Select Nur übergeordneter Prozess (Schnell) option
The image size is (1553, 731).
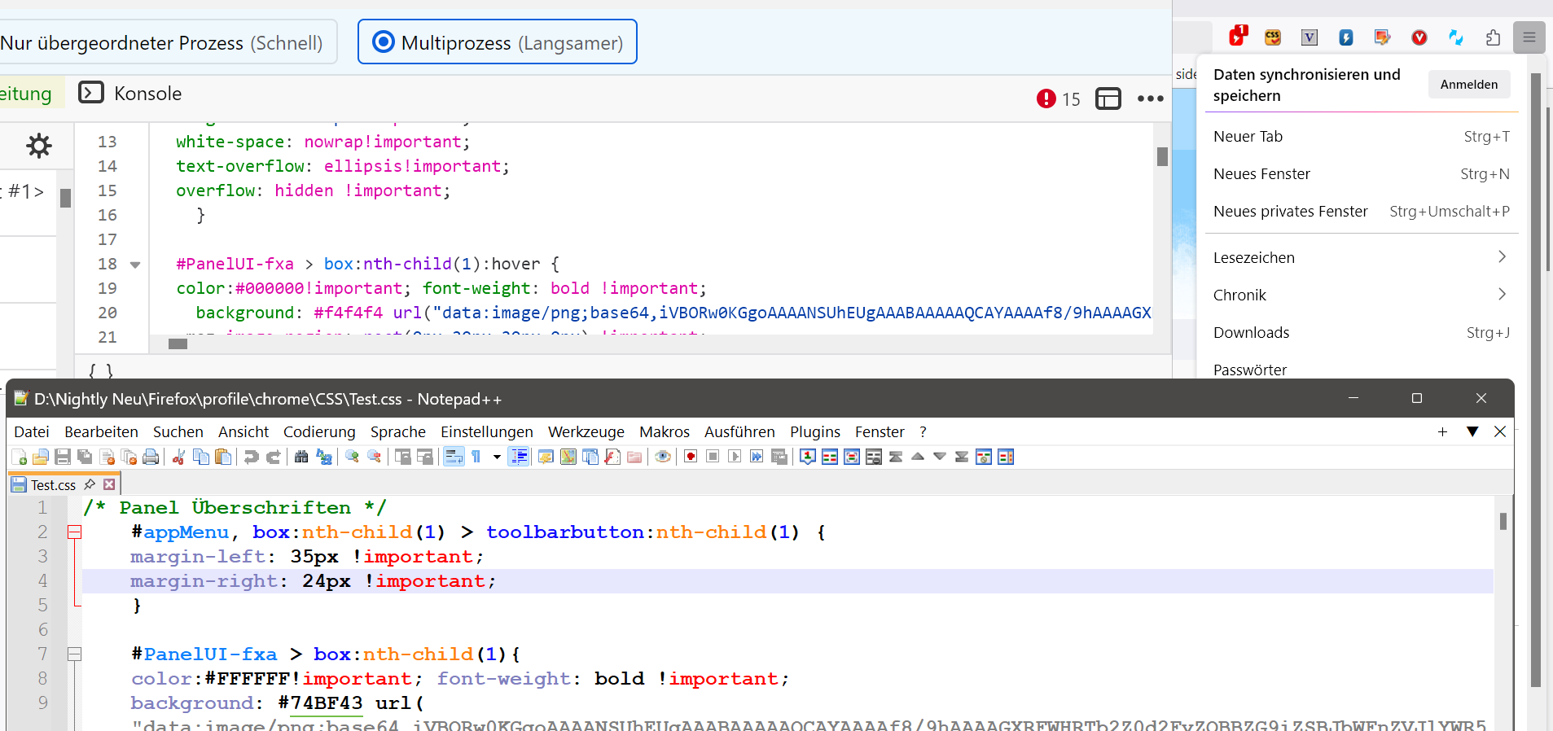161,42
